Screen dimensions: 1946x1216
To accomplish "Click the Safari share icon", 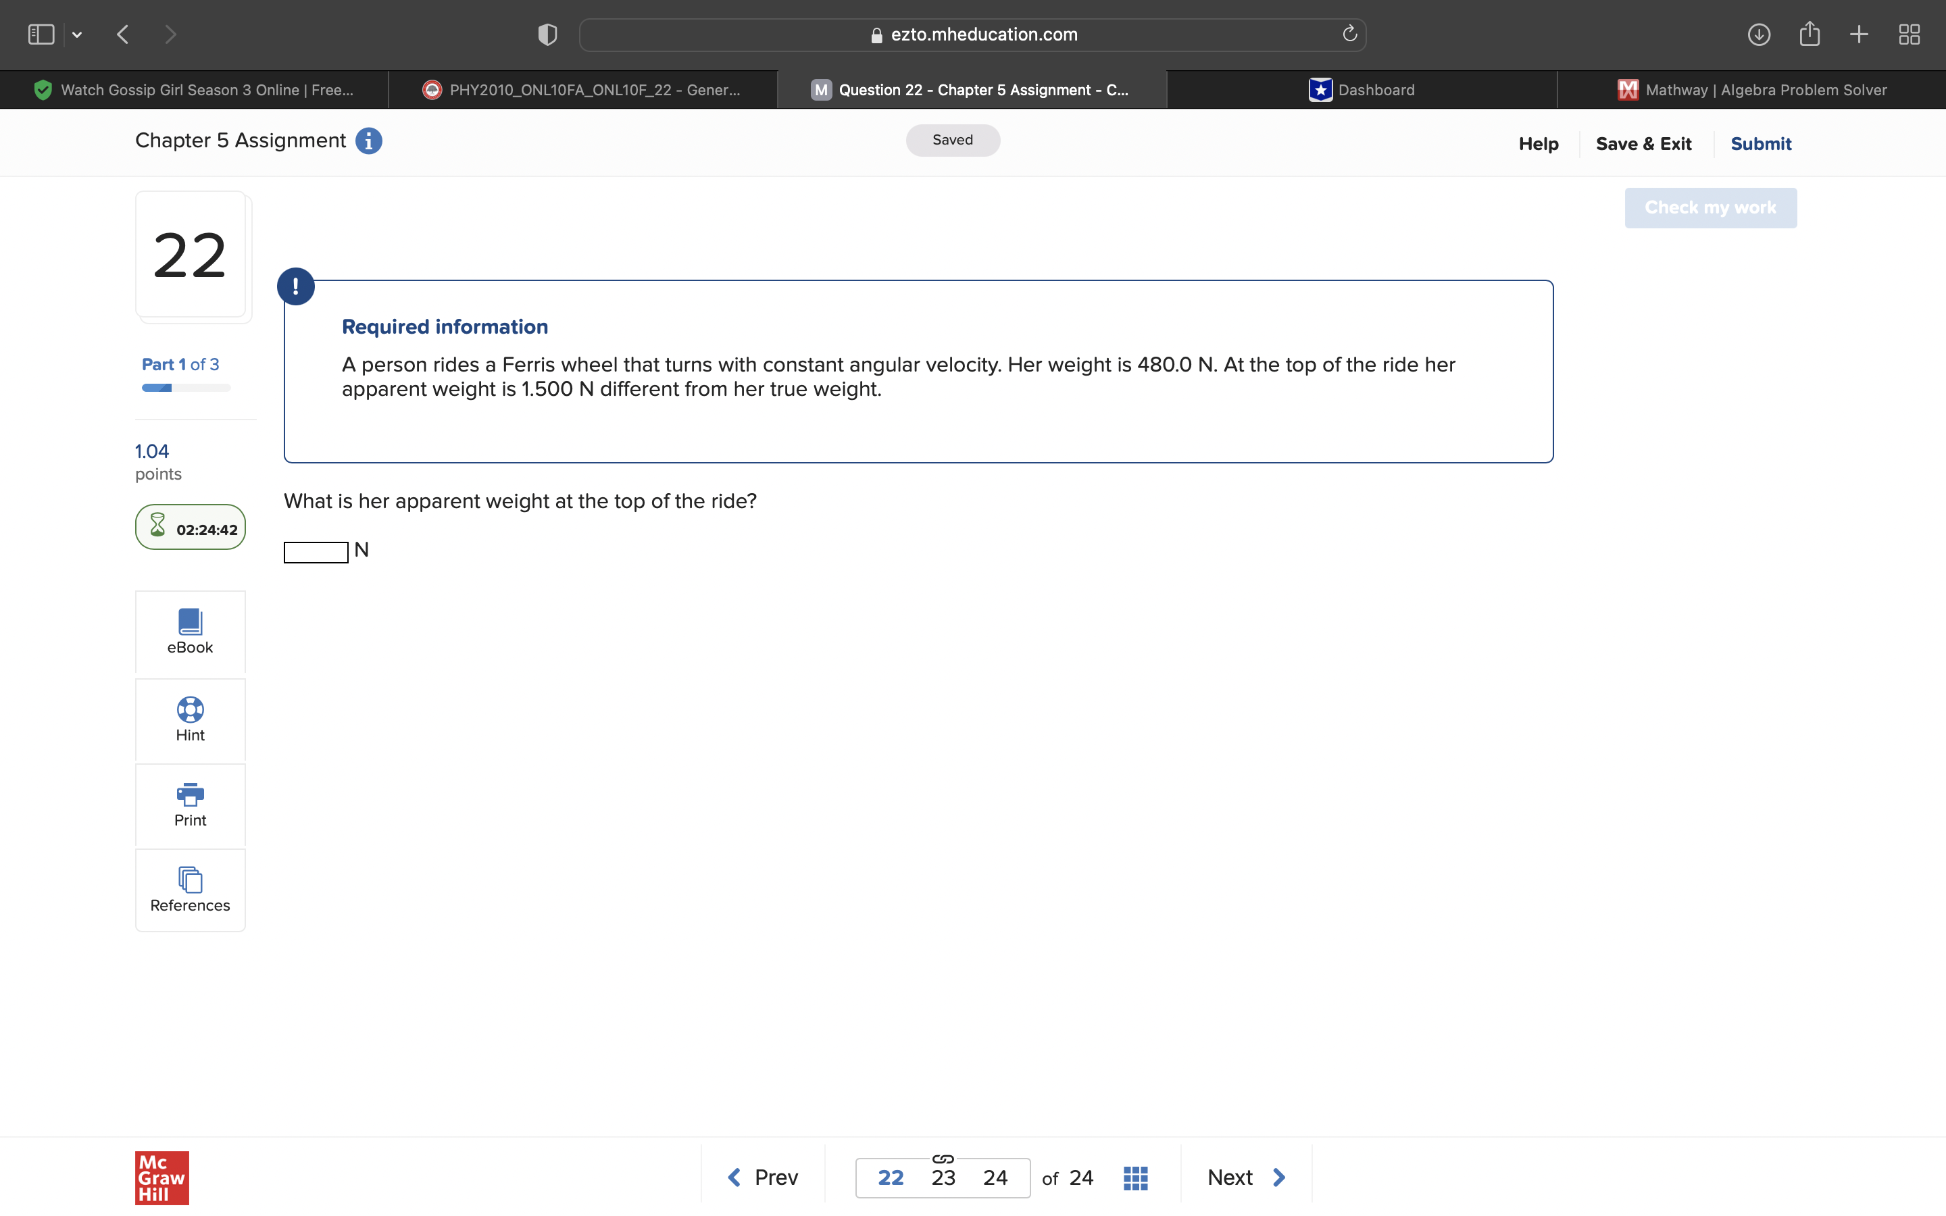I will click(1810, 34).
